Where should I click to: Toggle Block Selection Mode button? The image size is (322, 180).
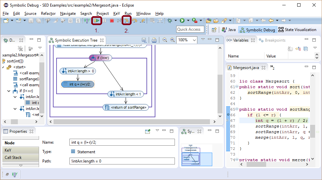click(70, 20)
